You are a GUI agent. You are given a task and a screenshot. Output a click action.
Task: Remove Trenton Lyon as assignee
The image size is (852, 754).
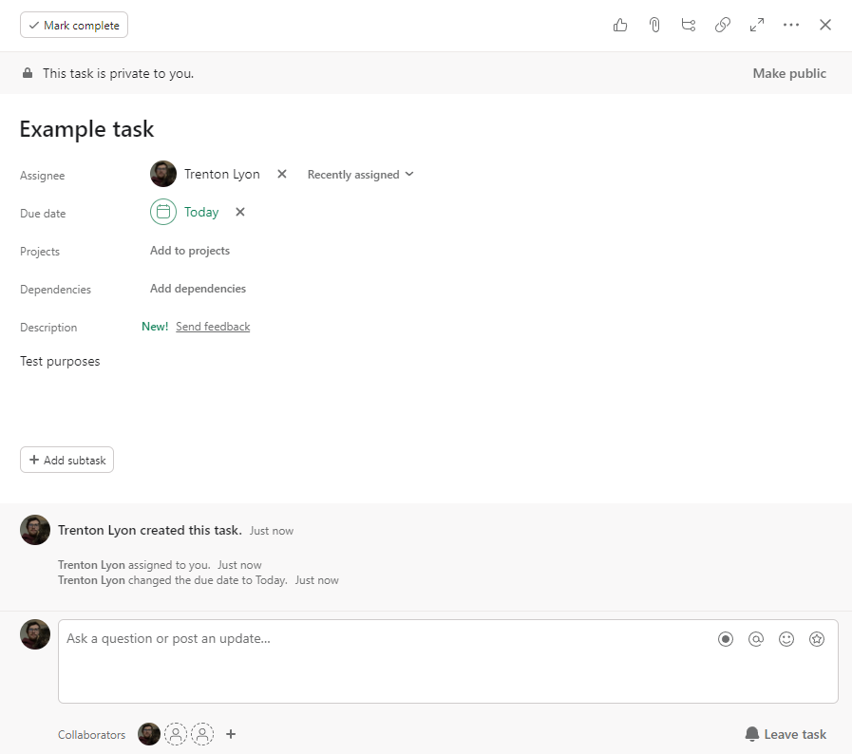coord(281,174)
